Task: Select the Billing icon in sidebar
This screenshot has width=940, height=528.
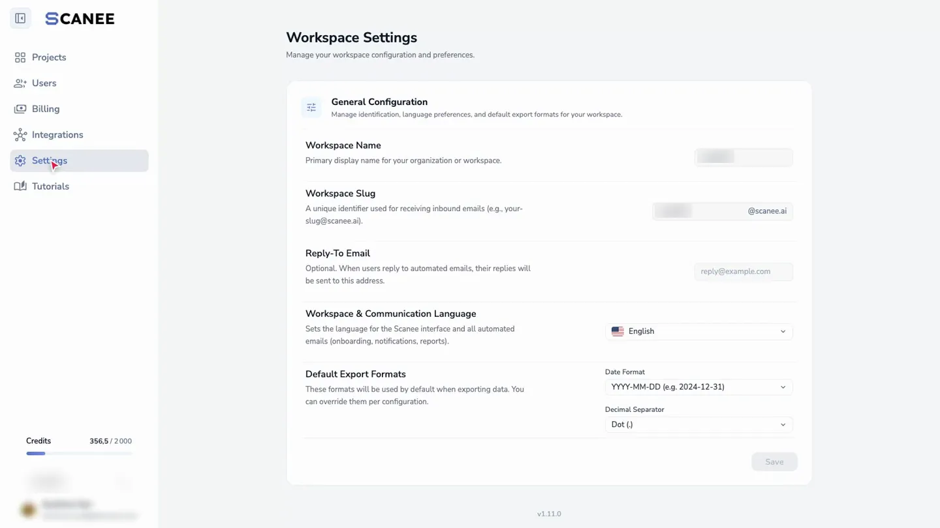Action: point(20,109)
